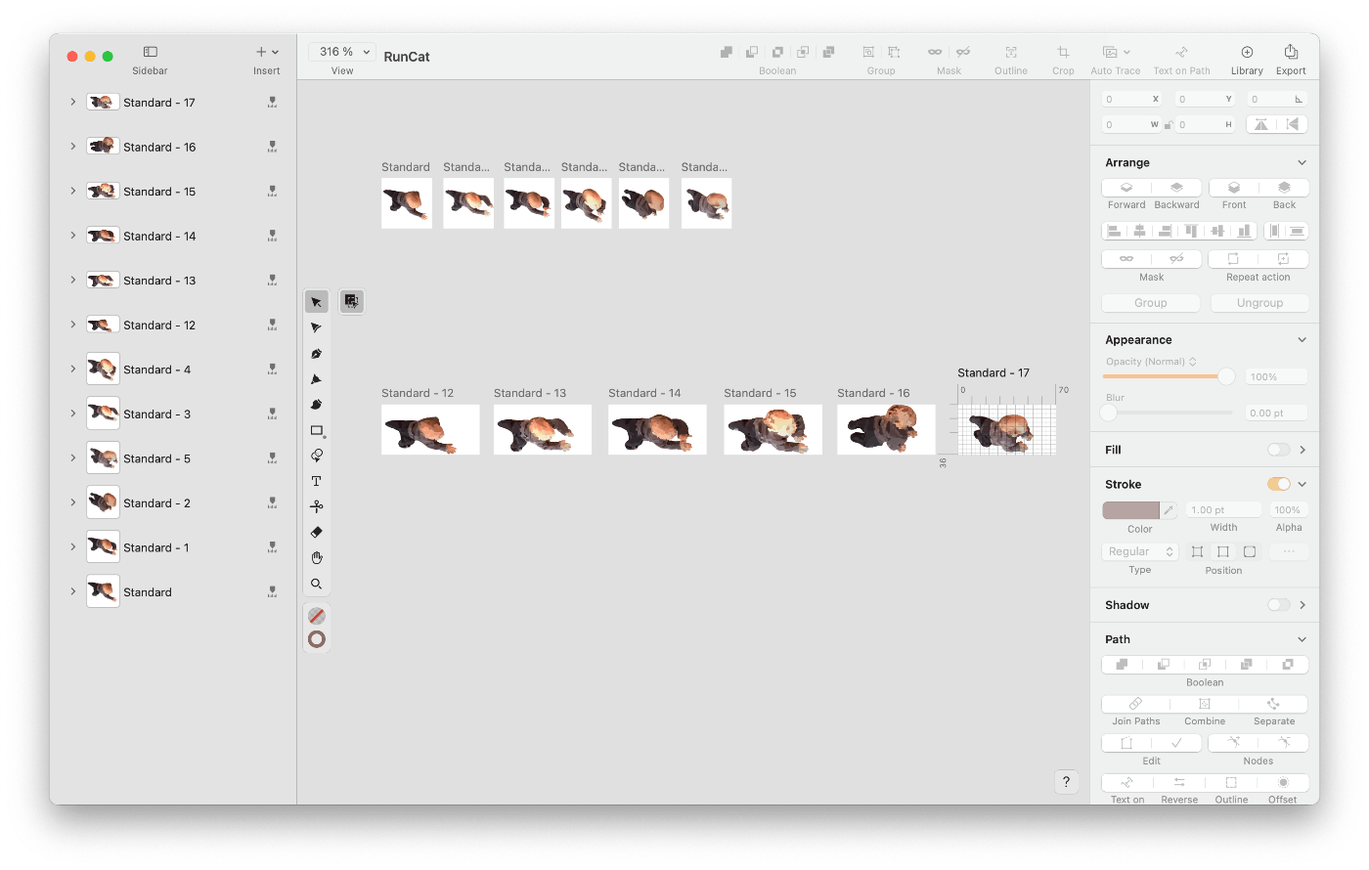Select the first stroke Position option
The height and width of the screenshot is (870, 1369).
pos(1197,552)
